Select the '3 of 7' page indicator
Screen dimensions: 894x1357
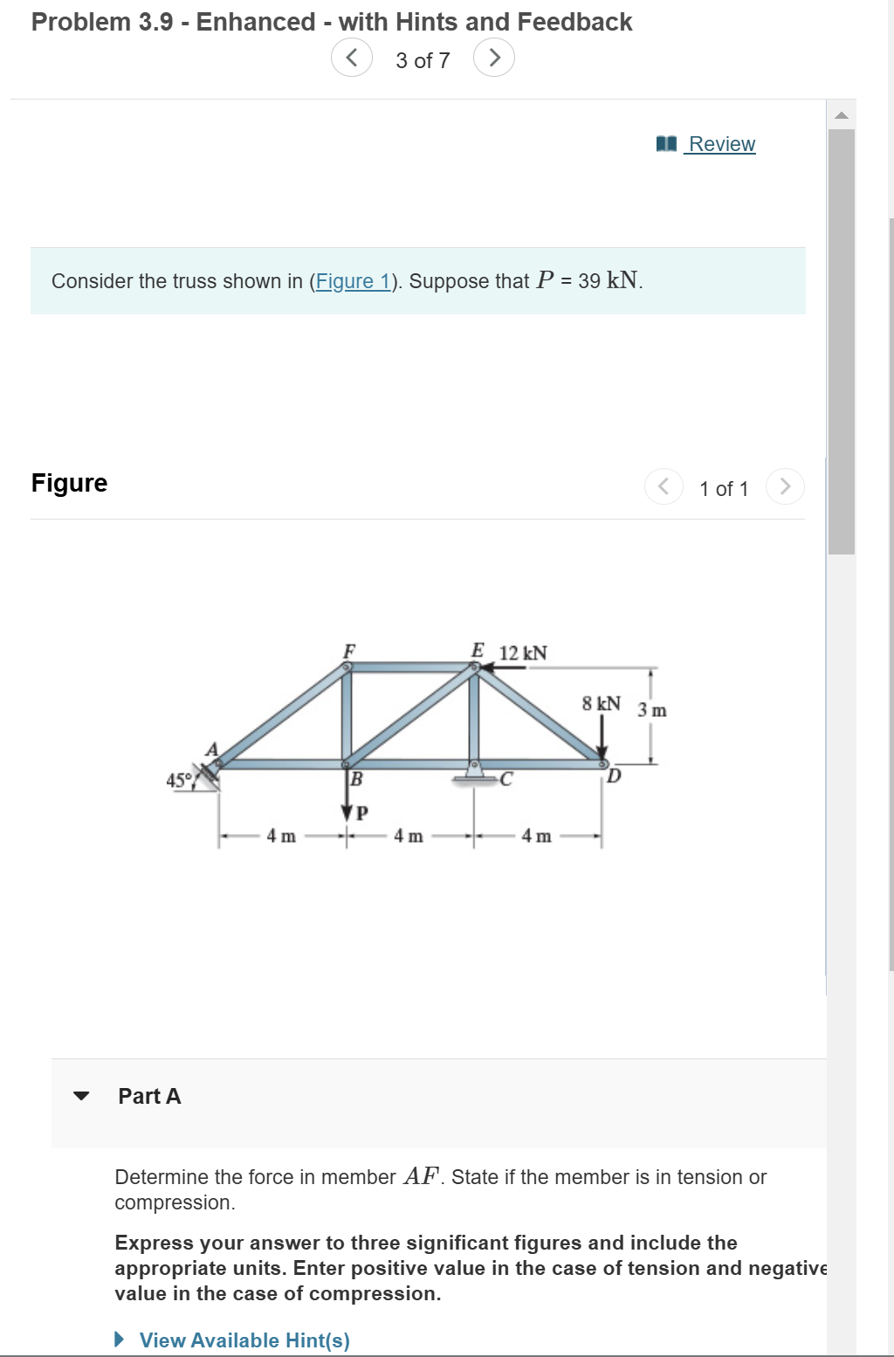pos(423,60)
